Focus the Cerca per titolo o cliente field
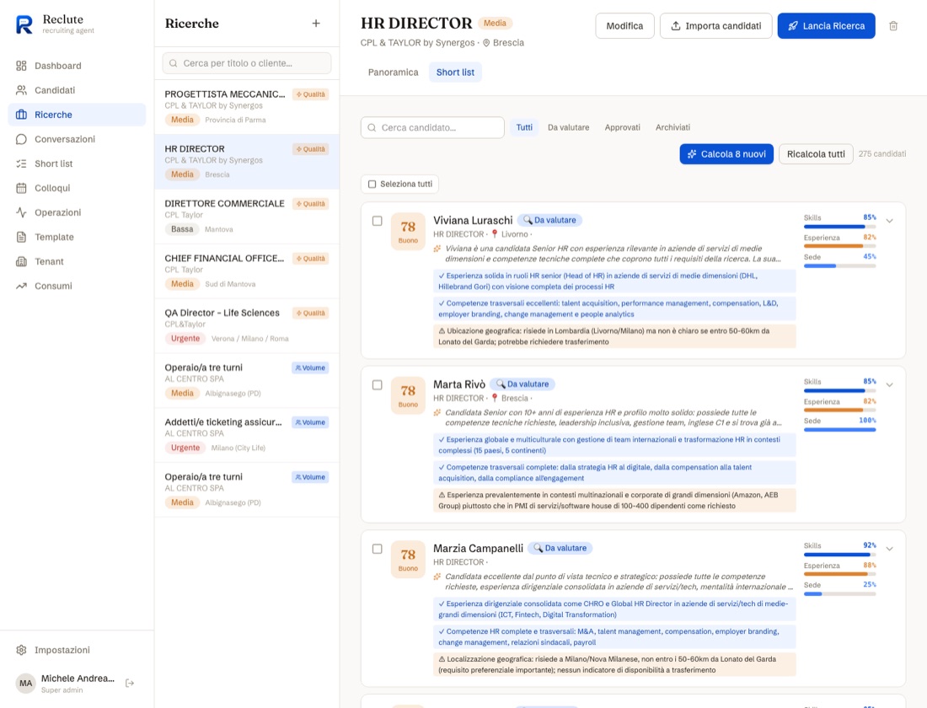The image size is (927, 708). click(247, 63)
